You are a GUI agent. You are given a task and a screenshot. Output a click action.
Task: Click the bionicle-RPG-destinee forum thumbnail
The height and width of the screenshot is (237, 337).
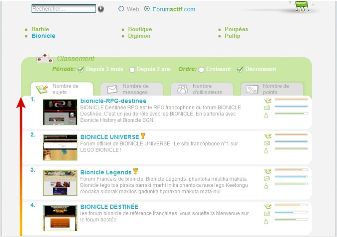(x=60, y=112)
